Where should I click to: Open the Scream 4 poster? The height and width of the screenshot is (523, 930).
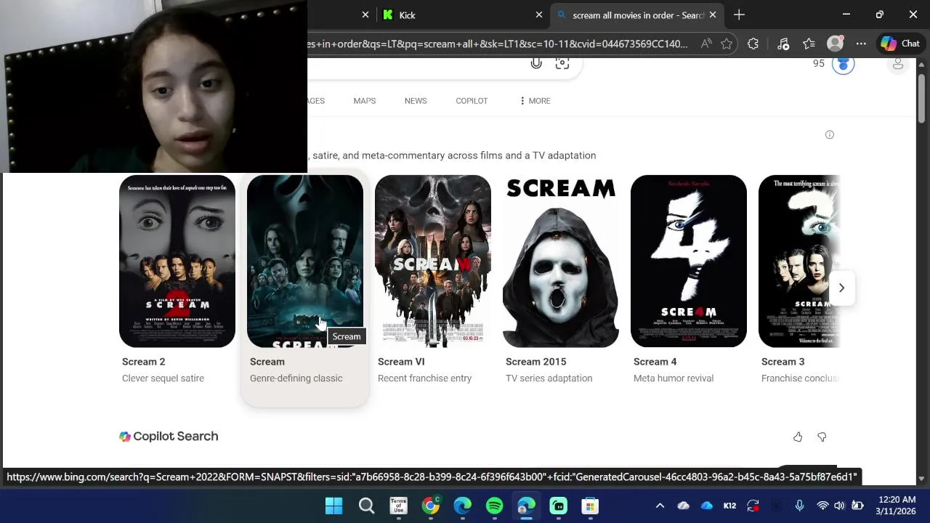coord(689,261)
